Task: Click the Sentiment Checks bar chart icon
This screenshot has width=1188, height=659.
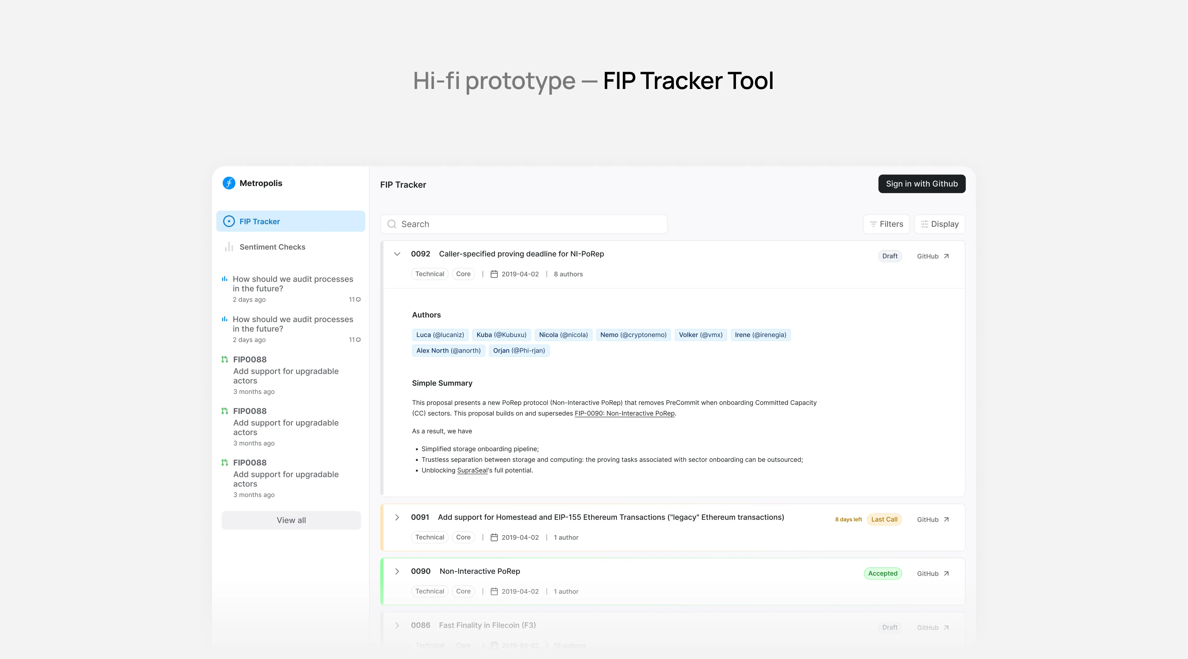Action: pos(229,247)
